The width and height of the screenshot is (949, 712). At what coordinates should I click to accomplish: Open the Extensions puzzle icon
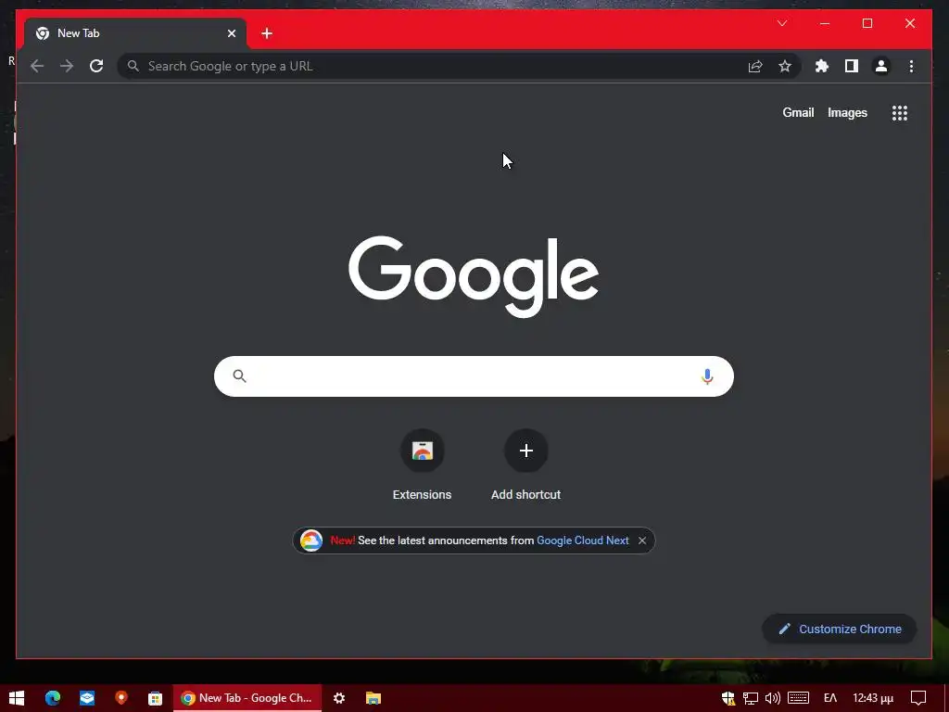[821, 66]
